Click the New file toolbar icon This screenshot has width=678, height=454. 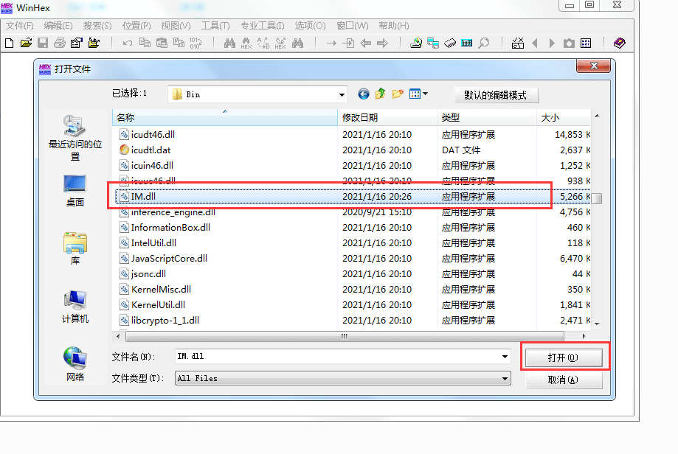click(x=9, y=43)
